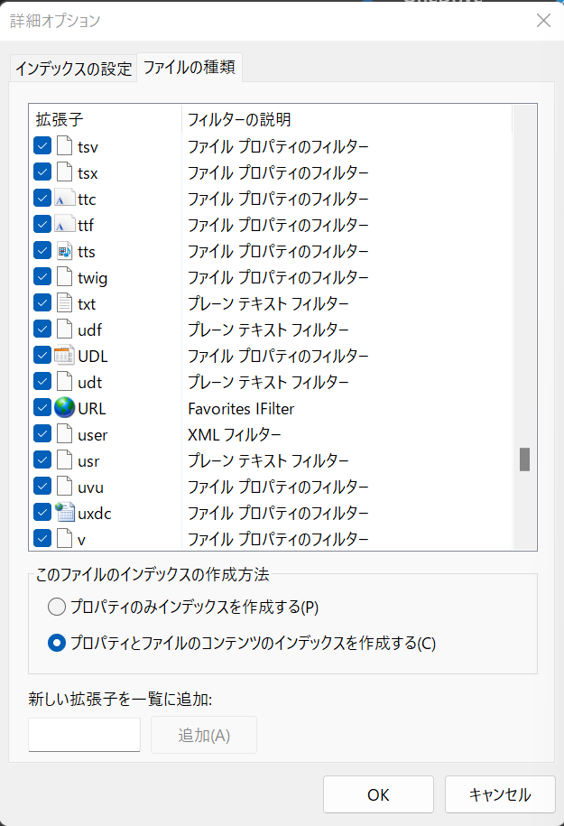564x826 pixels.
Task: Switch to the インデックスの設定 tab
Action: tap(73, 69)
